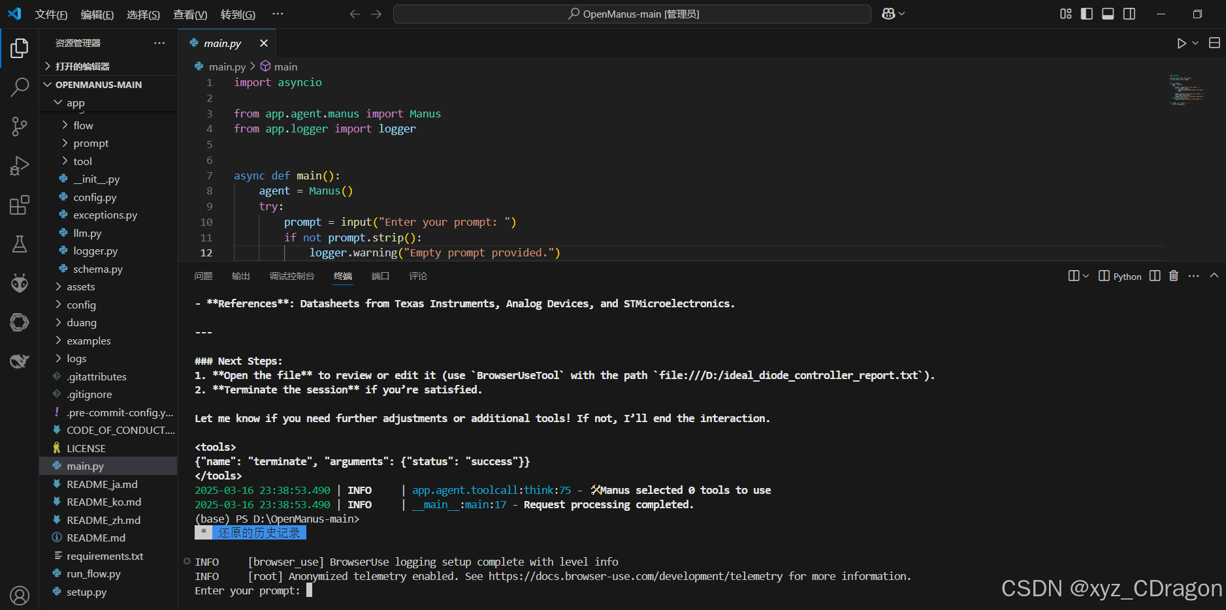1226x610 pixels.
Task: Switch to the 输出 panel tab
Action: (x=241, y=276)
